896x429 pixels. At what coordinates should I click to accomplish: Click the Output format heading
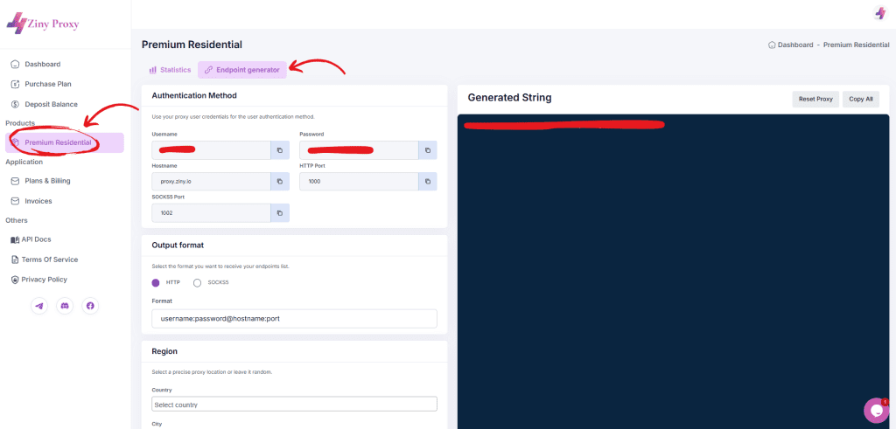[178, 245]
